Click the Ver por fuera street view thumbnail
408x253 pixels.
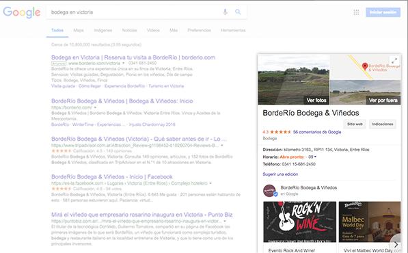click(x=366, y=92)
